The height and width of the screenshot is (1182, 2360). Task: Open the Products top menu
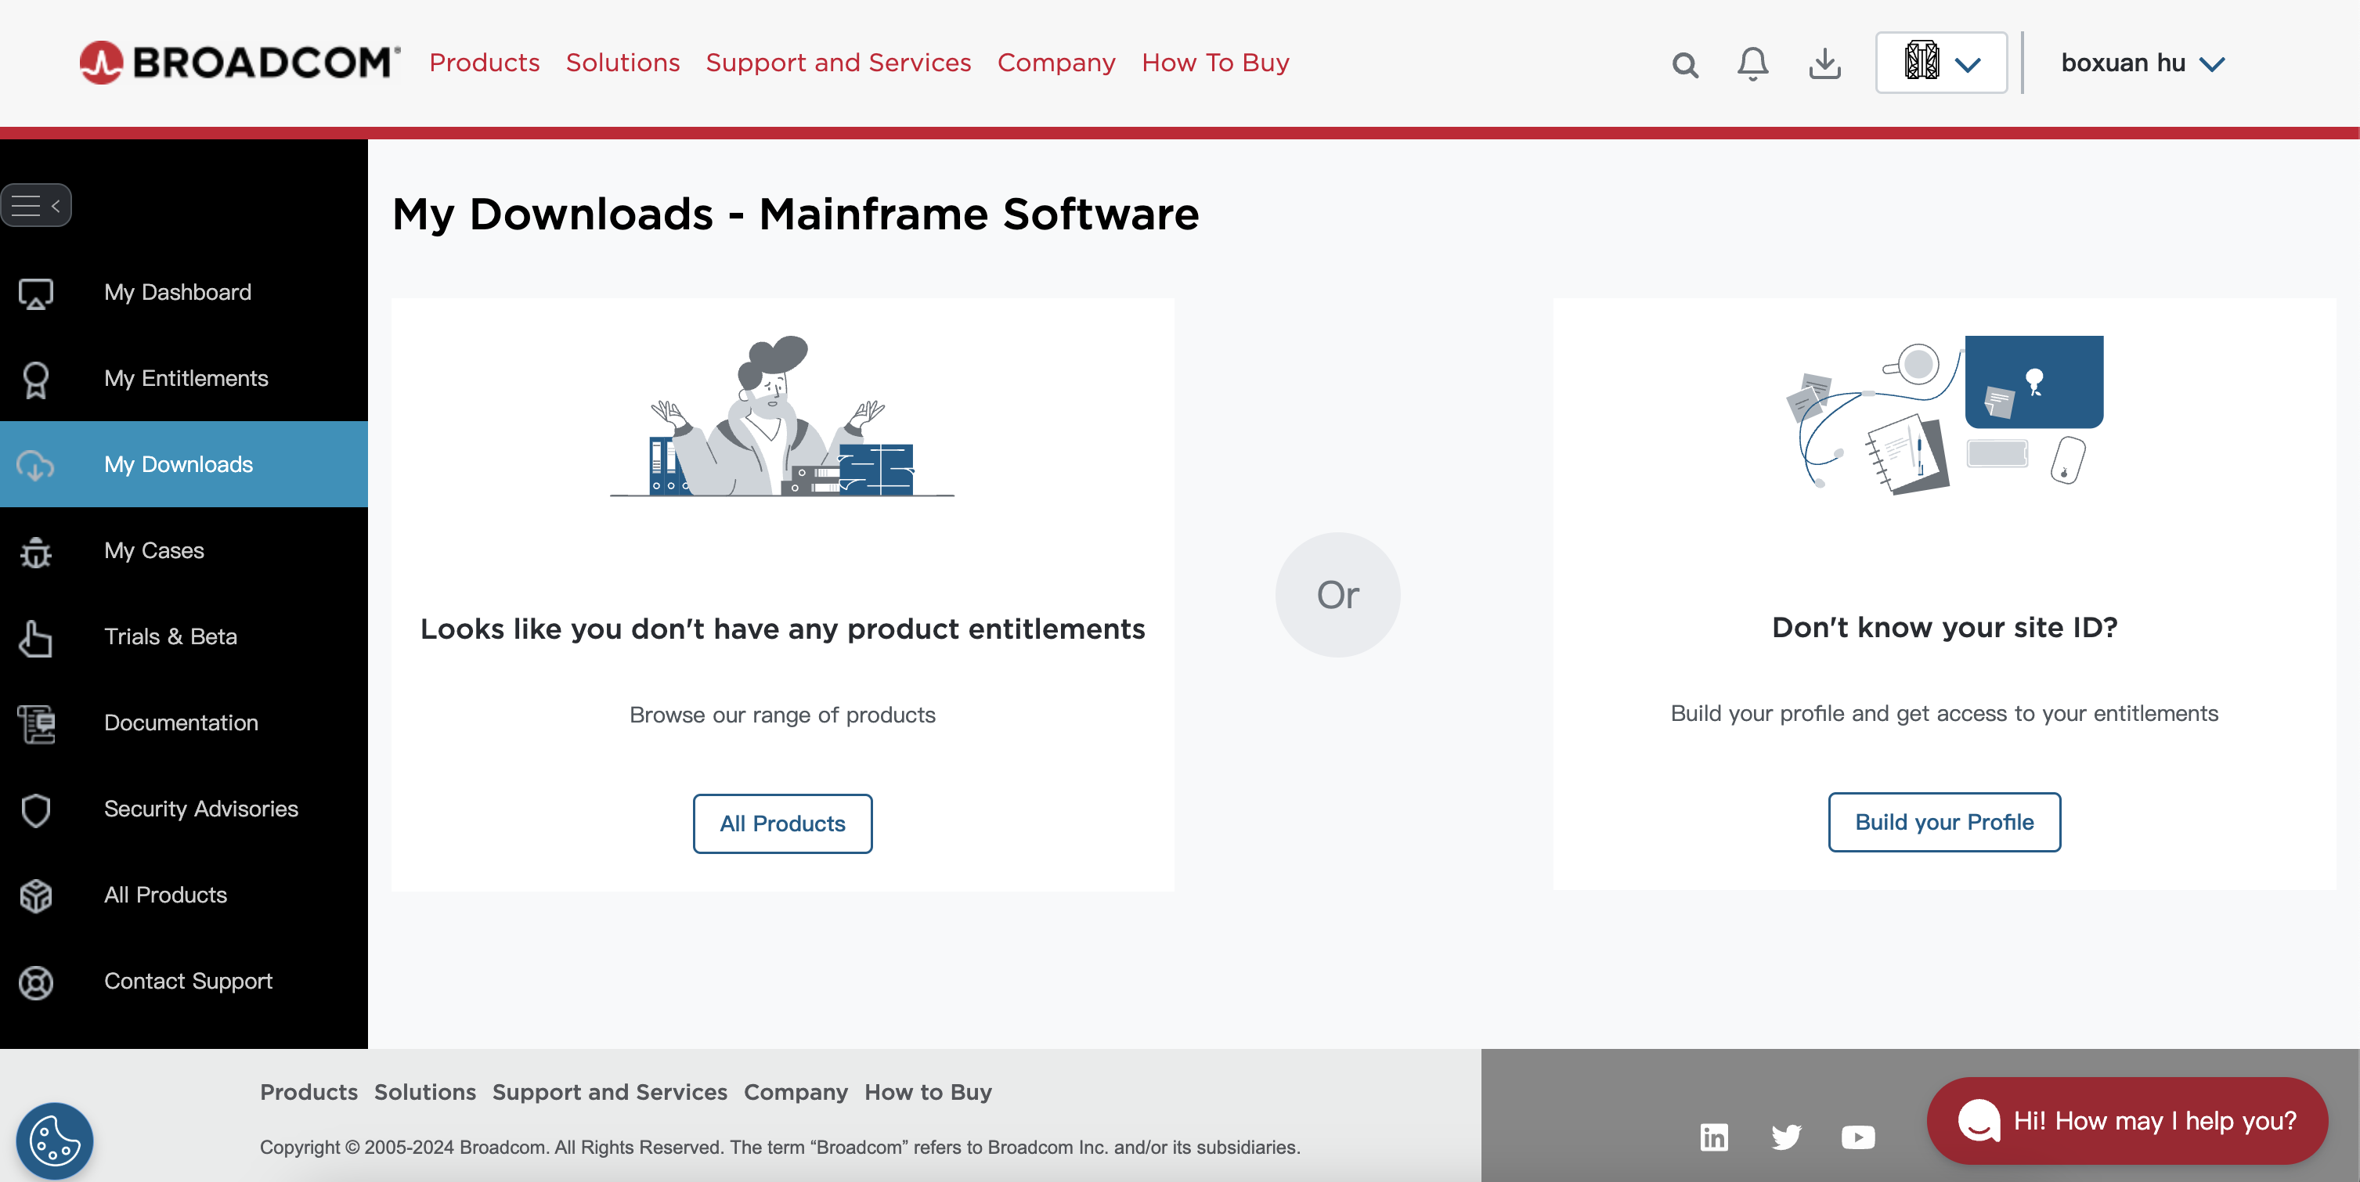tap(484, 63)
